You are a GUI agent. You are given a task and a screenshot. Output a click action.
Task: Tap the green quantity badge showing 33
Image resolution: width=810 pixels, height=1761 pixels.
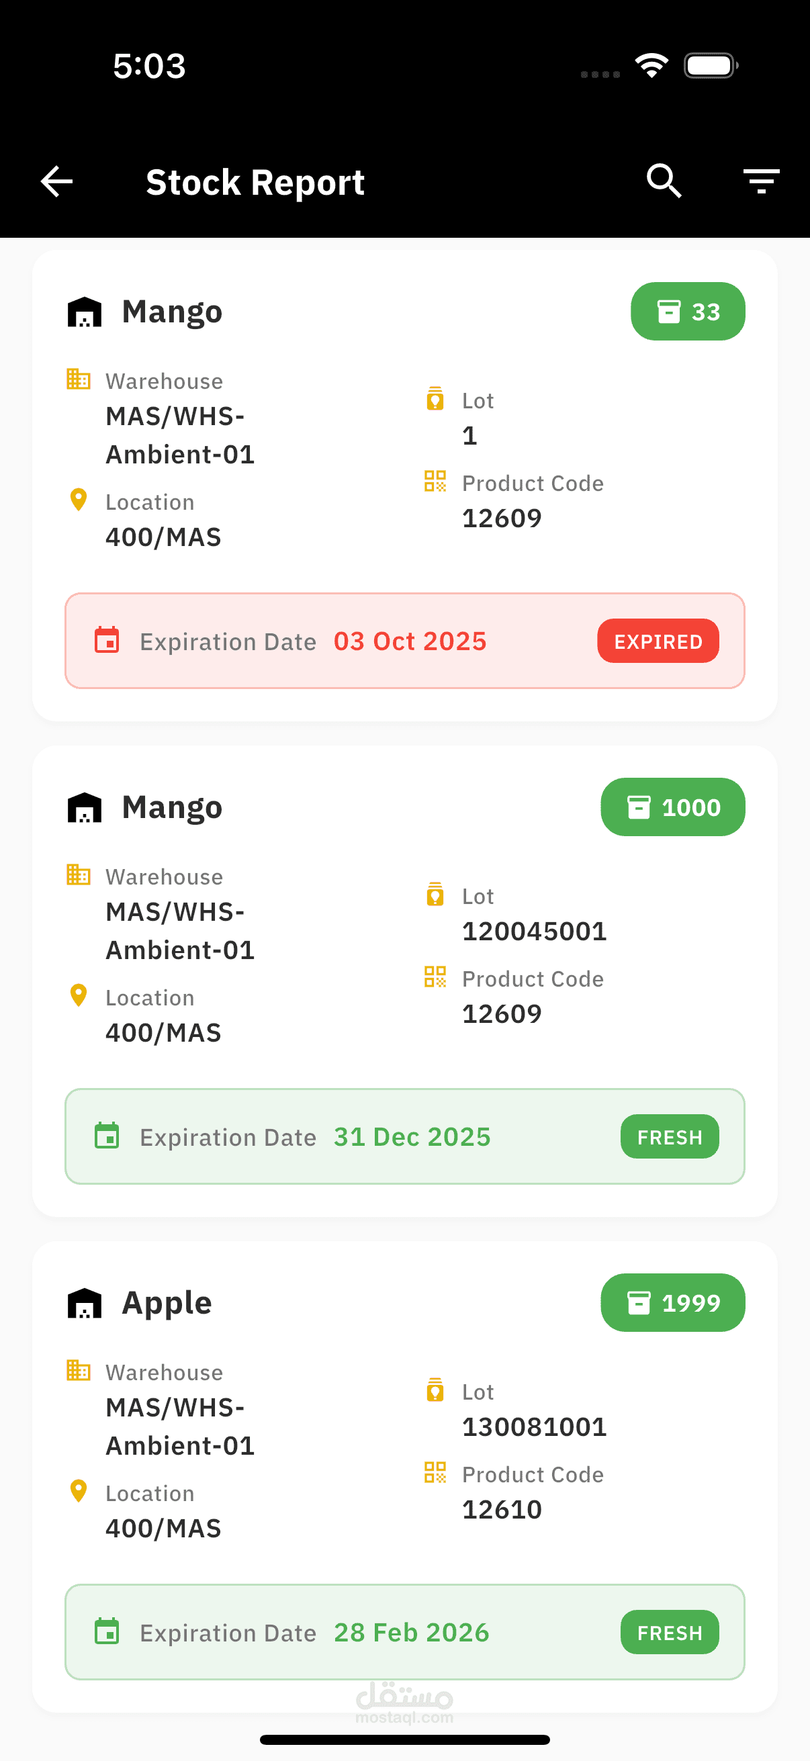coord(687,312)
